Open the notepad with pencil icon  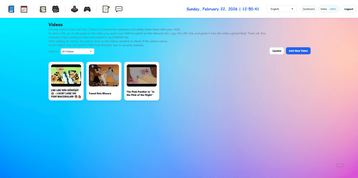(106, 9)
